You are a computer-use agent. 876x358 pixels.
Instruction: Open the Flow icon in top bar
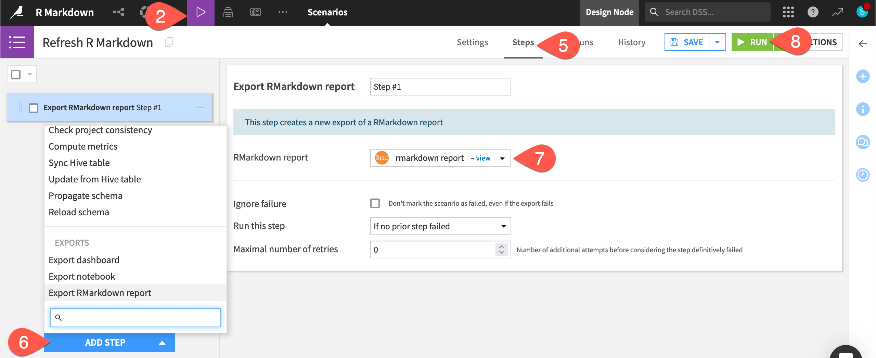point(119,12)
